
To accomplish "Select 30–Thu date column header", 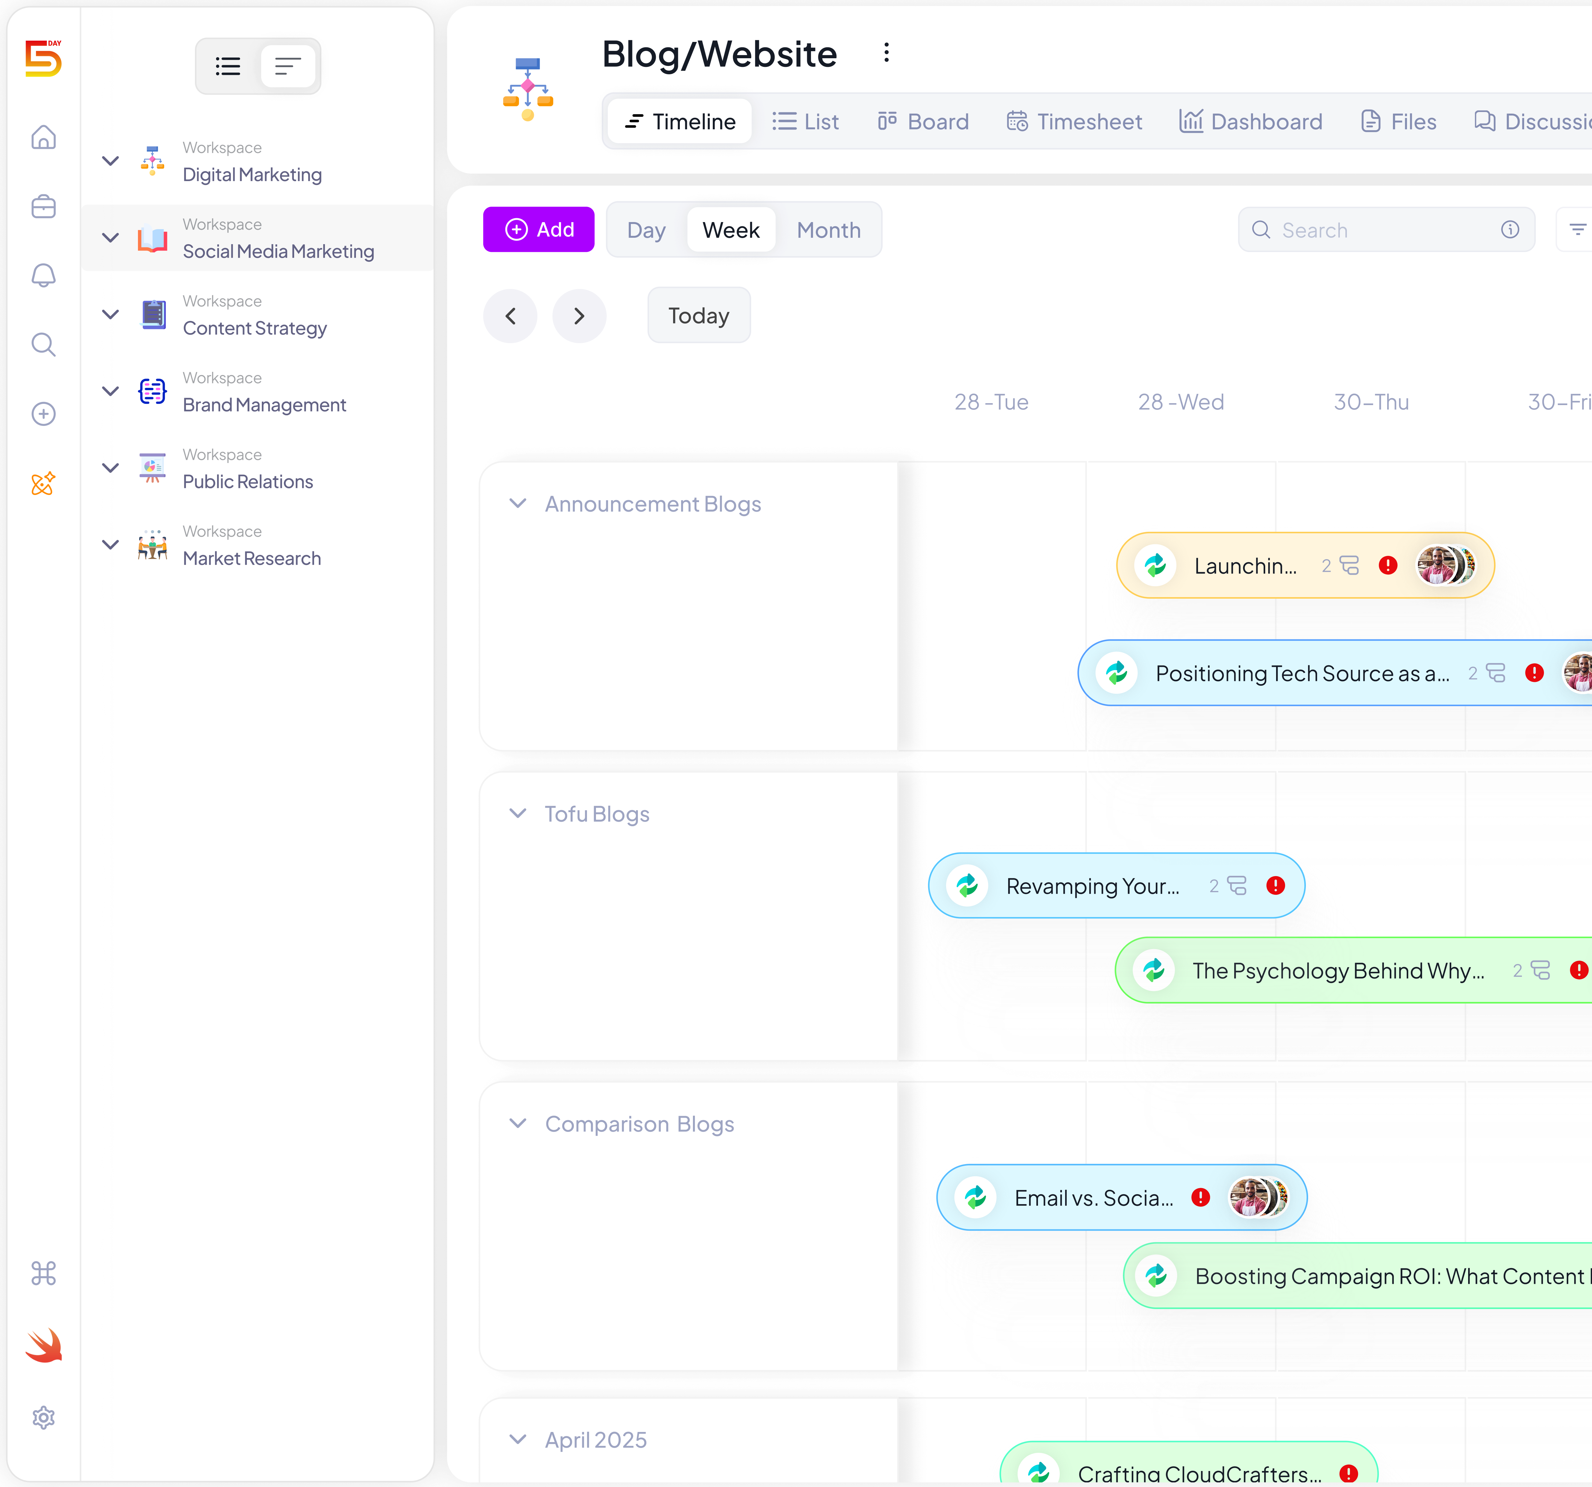I will click(1371, 402).
